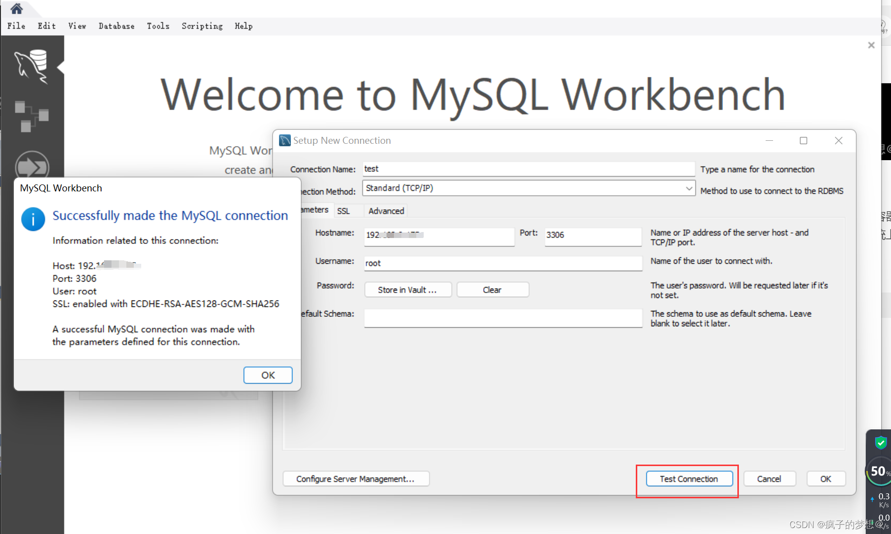Switch to the Advanced tab

click(x=386, y=211)
